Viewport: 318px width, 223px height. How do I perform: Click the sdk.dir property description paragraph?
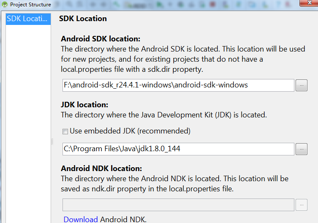pyautogui.click(x=182, y=59)
